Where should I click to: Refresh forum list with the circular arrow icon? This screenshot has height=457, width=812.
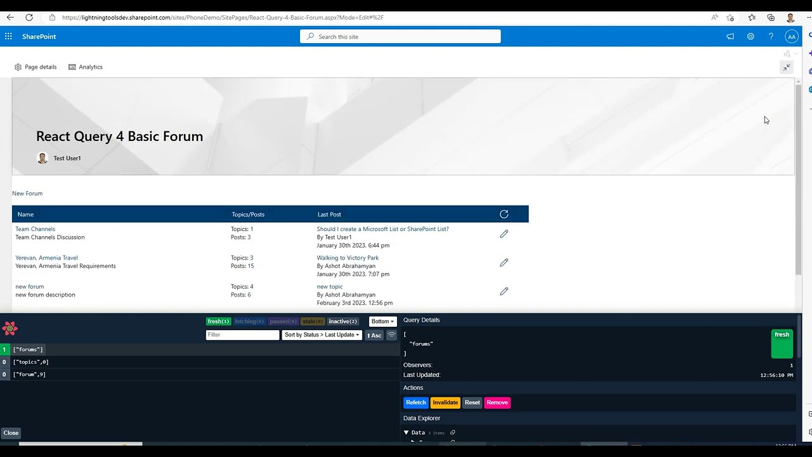coord(504,214)
